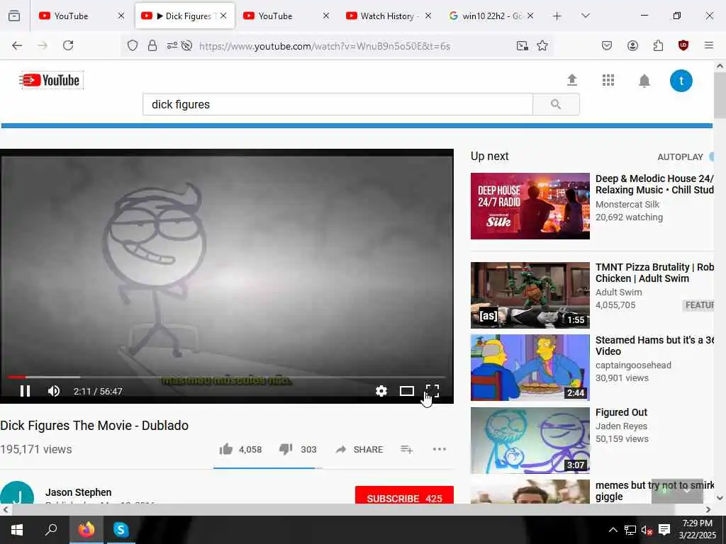This screenshot has height=544, width=726.
Task: Like the video with thumbs up
Action: click(226, 449)
